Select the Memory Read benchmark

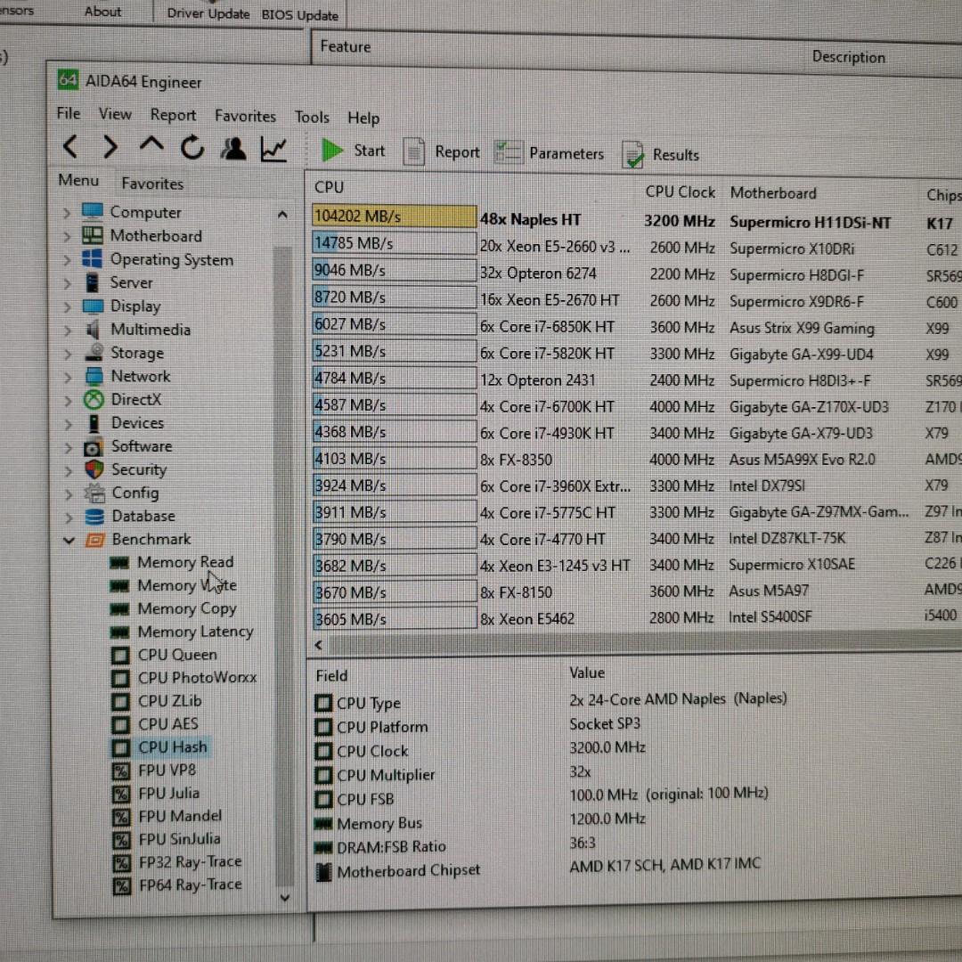click(x=185, y=562)
